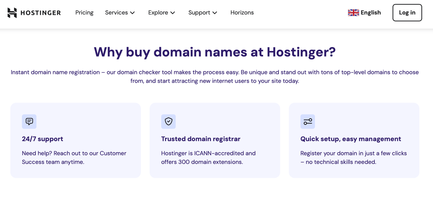Viewport: 433px width, 199px height.
Task: Click the English language selector
Action: tap(370, 12)
